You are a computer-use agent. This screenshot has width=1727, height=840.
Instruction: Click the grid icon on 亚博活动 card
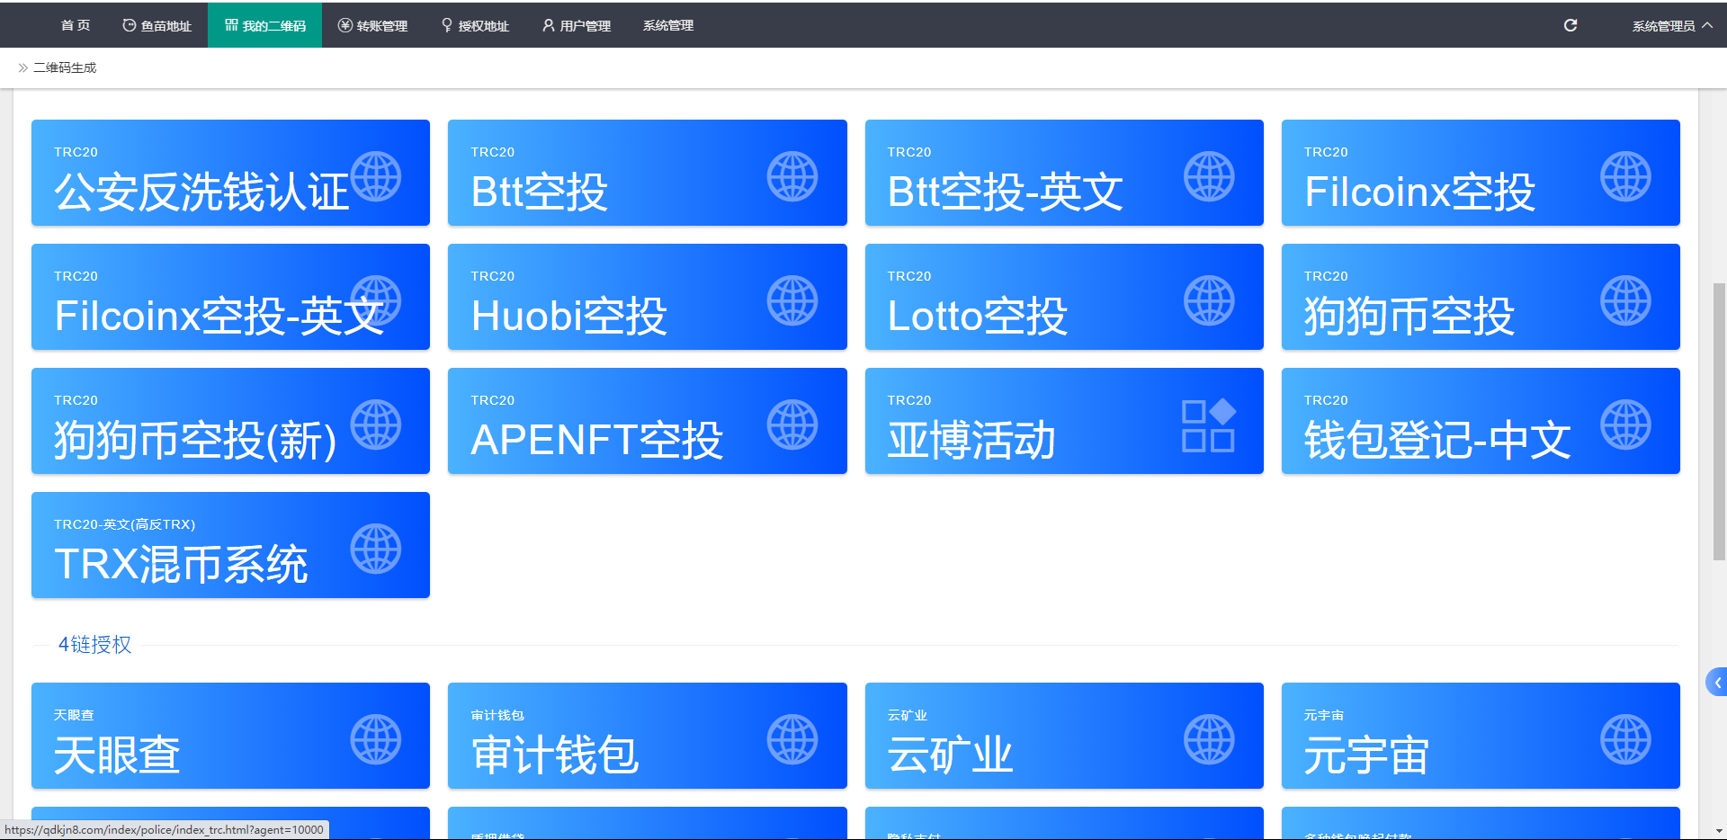1208,424
